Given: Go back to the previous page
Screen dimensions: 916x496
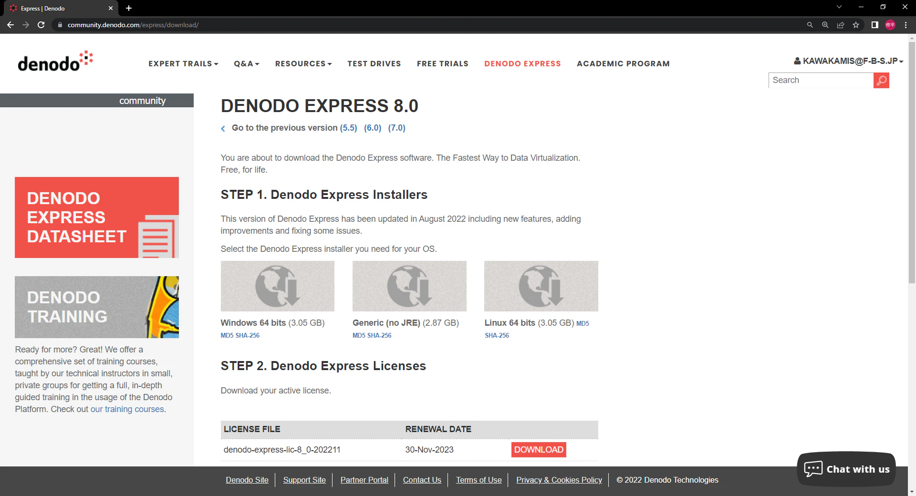Looking at the screenshot, I should (10, 25).
